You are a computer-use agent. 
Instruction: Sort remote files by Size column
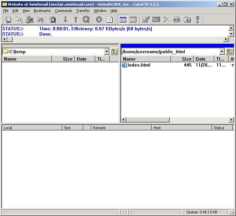[x=182, y=59]
